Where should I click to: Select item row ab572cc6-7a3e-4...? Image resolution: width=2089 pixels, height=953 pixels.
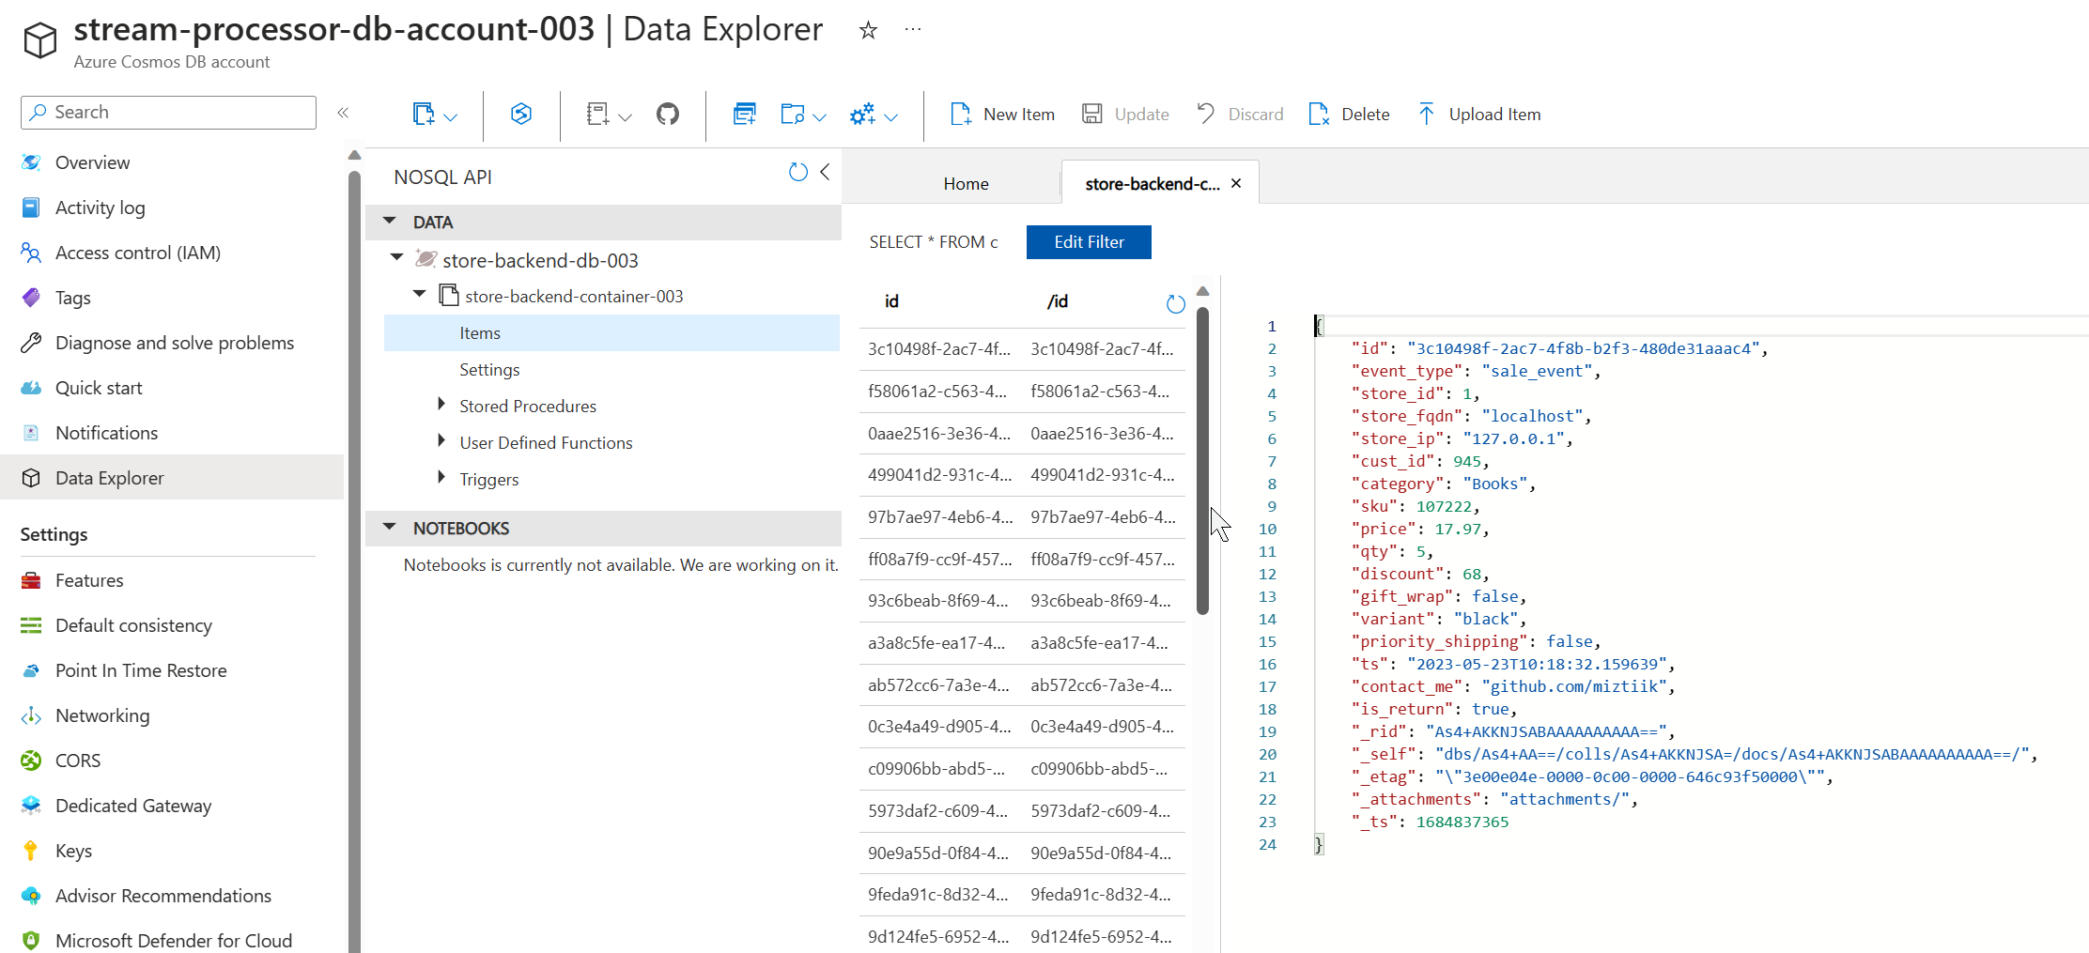1022,685
